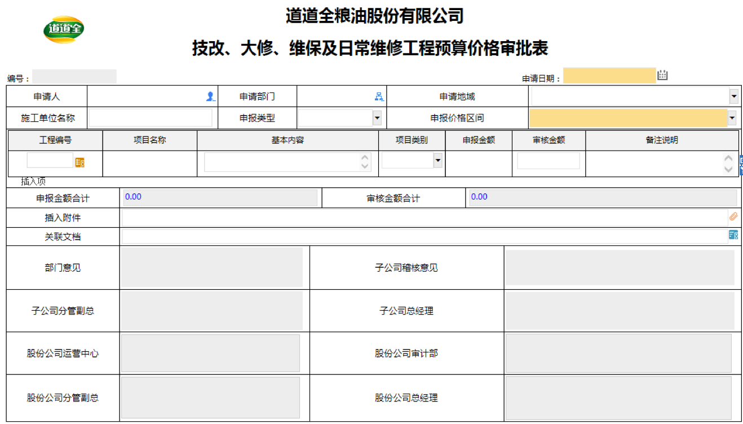743x424 pixels.
Task: Click the 股份公司审计部 opinion box
Action: (618, 354)
